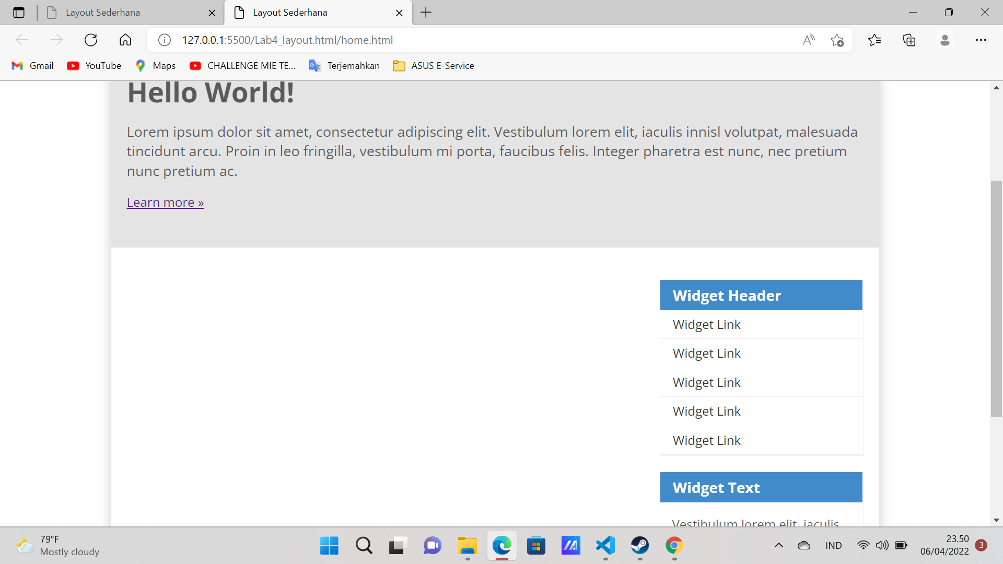
Task: Open the ASUS E-Service bookmarks folder
Action: [x=434, y=66]
